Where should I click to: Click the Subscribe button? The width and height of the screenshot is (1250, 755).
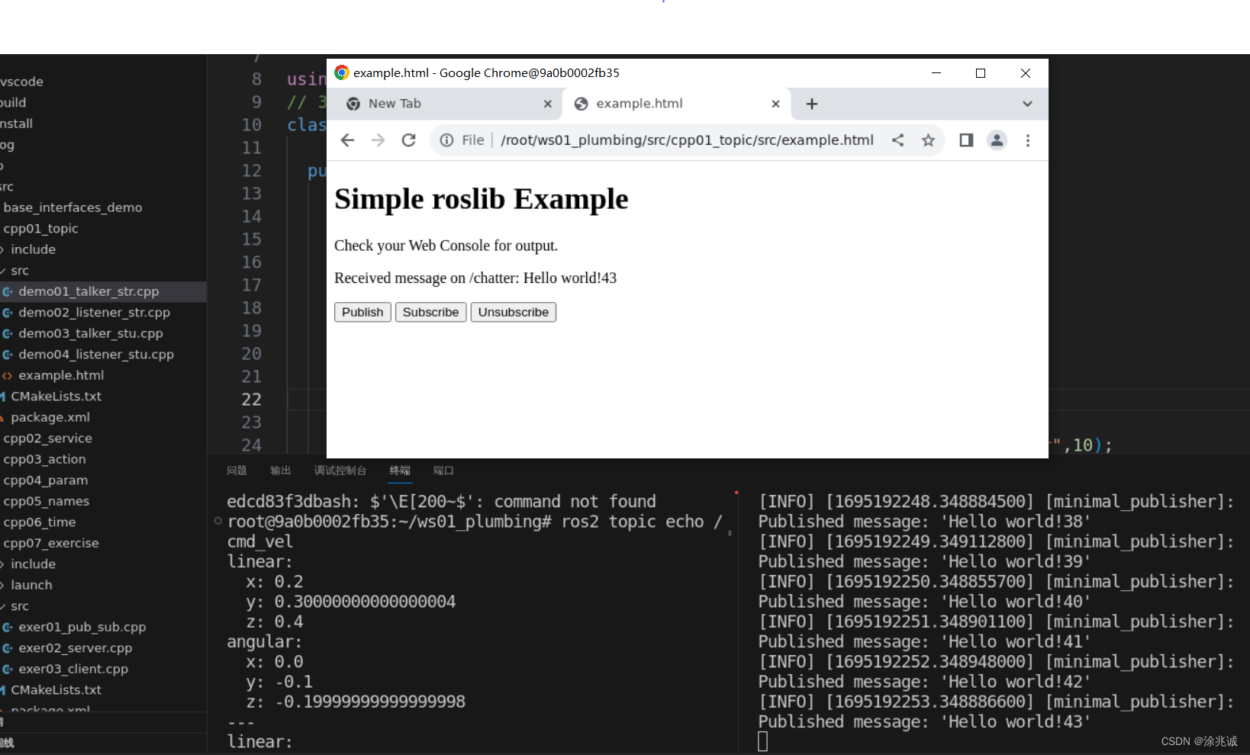click(430, 312)
